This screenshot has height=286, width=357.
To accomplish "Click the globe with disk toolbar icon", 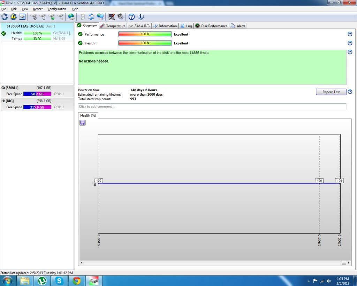I will click(x=71, y=17).
